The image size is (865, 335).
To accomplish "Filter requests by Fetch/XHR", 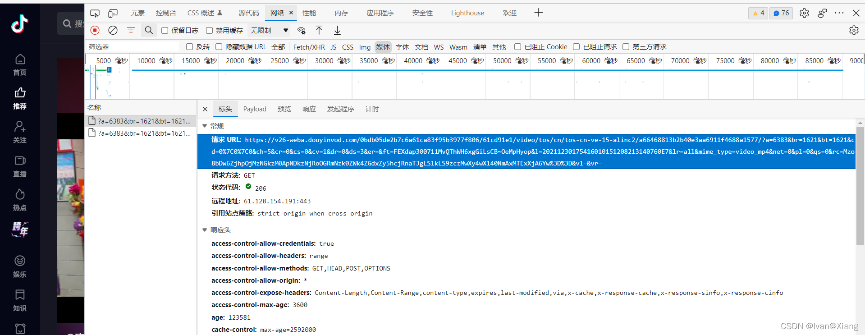I will pos(309,47).
